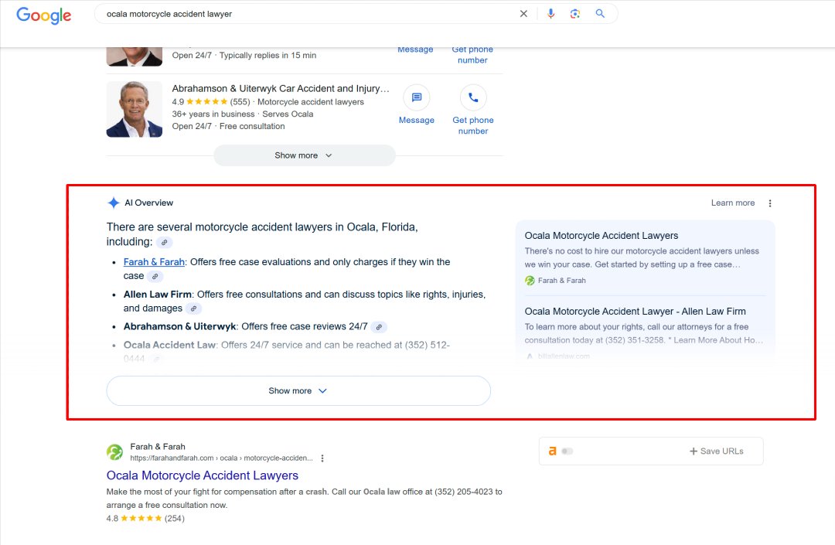Open Ocala Motorcycle Accident Lawyers blue result title
This screenshot has height=545, width=835.
point(203,475)
